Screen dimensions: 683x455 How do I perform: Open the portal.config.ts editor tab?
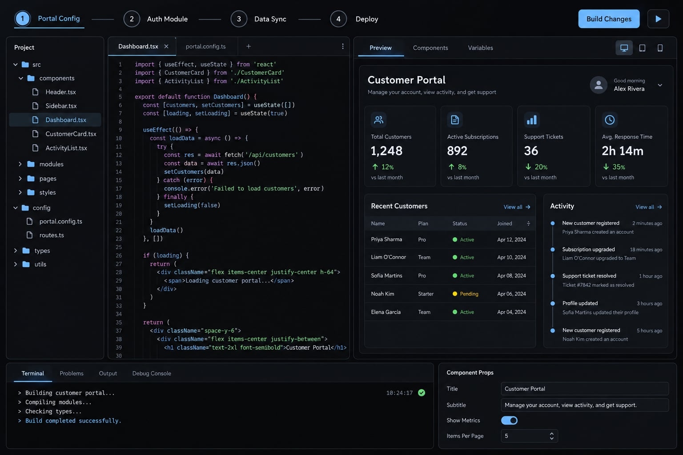(205, 46)
